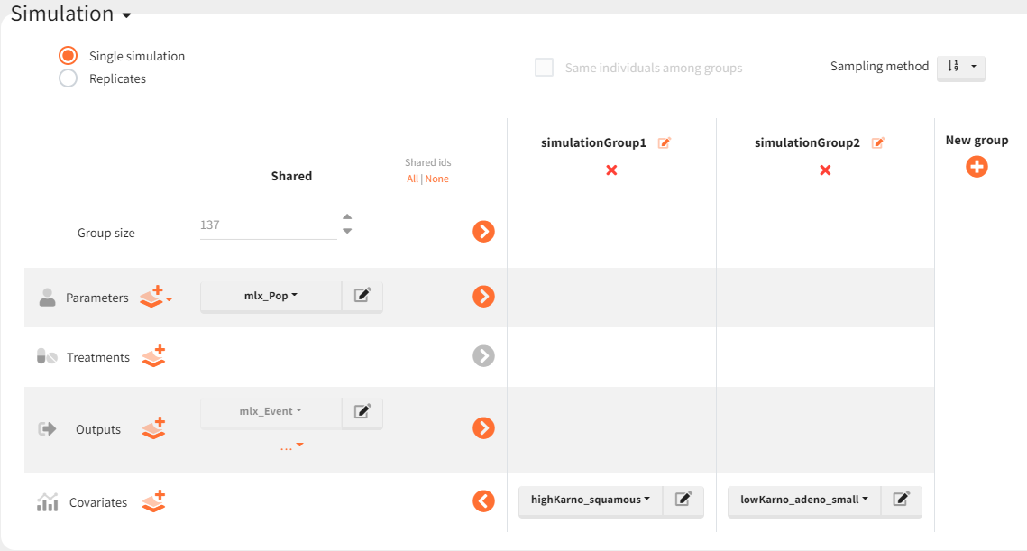
Task: Edit the mlx_Event output element
Action: pos(362,411)
